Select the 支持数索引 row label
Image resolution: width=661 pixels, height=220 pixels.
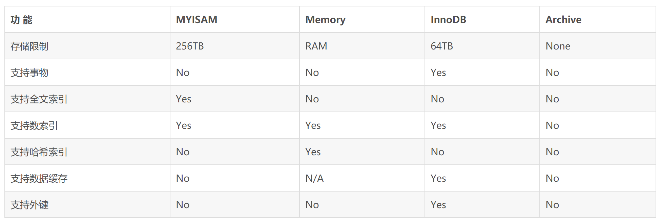[34, 125]
